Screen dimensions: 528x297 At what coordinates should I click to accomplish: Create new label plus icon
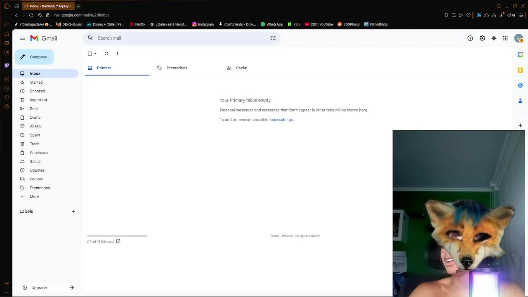point(73,212)
